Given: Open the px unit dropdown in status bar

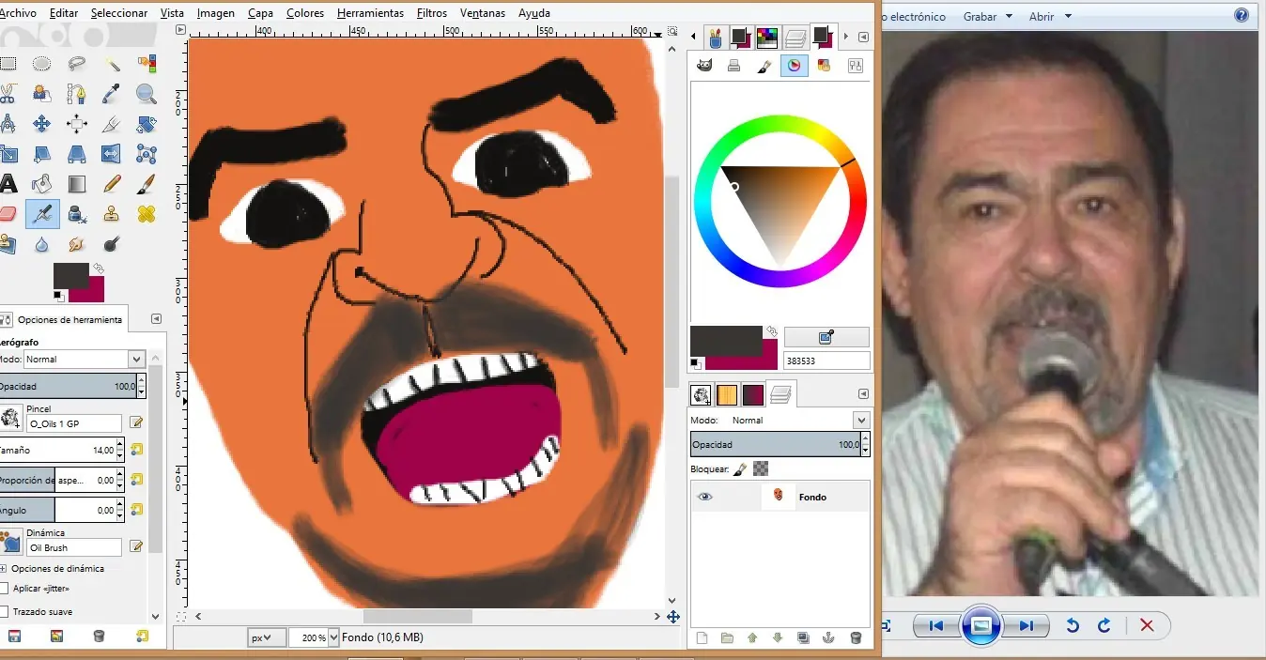Looking at the screenshot, I should coord(267,638).
